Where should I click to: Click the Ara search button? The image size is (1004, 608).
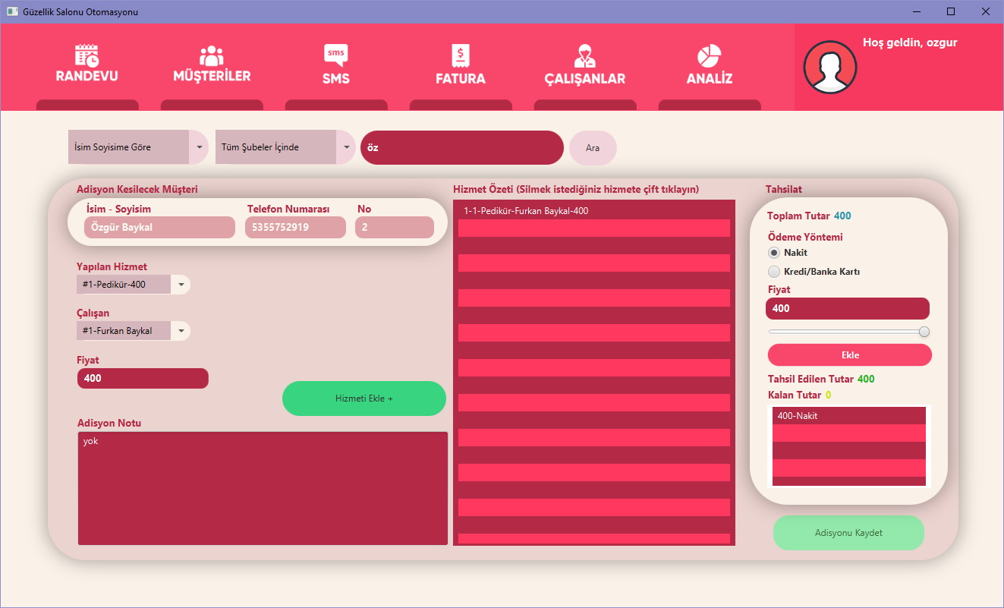coord(593,148)
